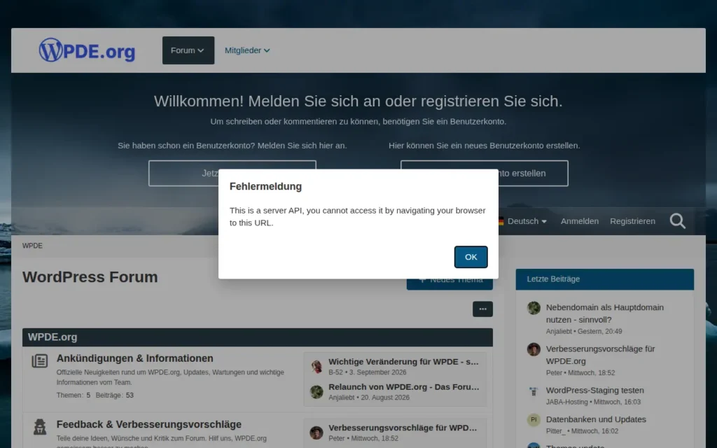The width and height of the screenshot is (717, 448).
Task: Click the Letzte Beiträge header
Action: pyautogui.click(x=604, y=279)
